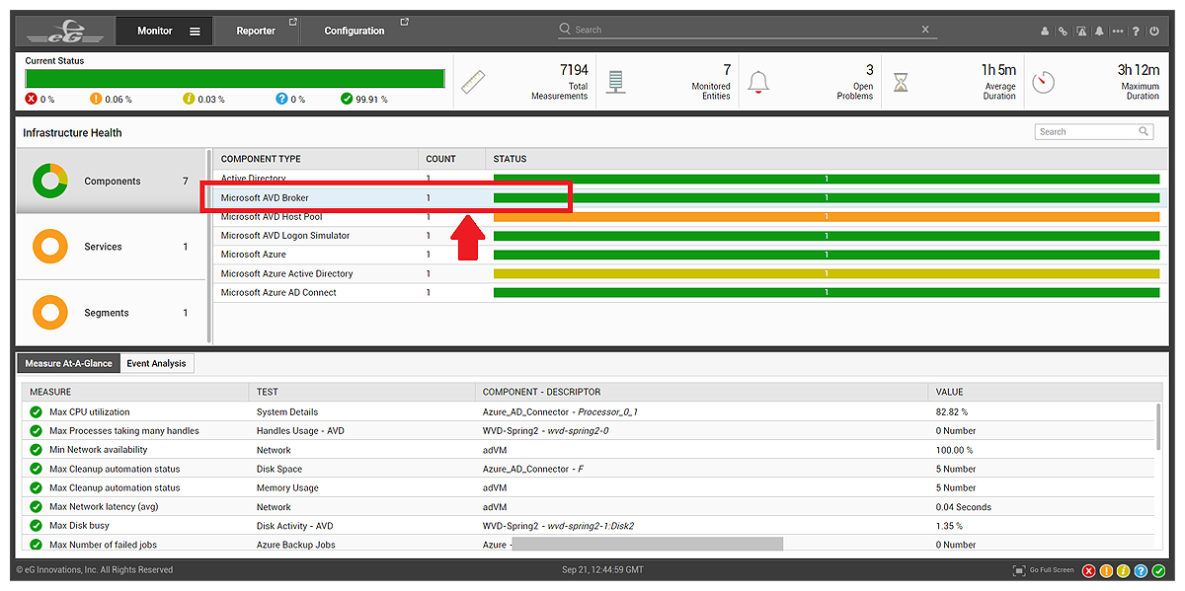Click the orange major status icon in footer
1185x591 pixels.
(x=1106, y=570)
